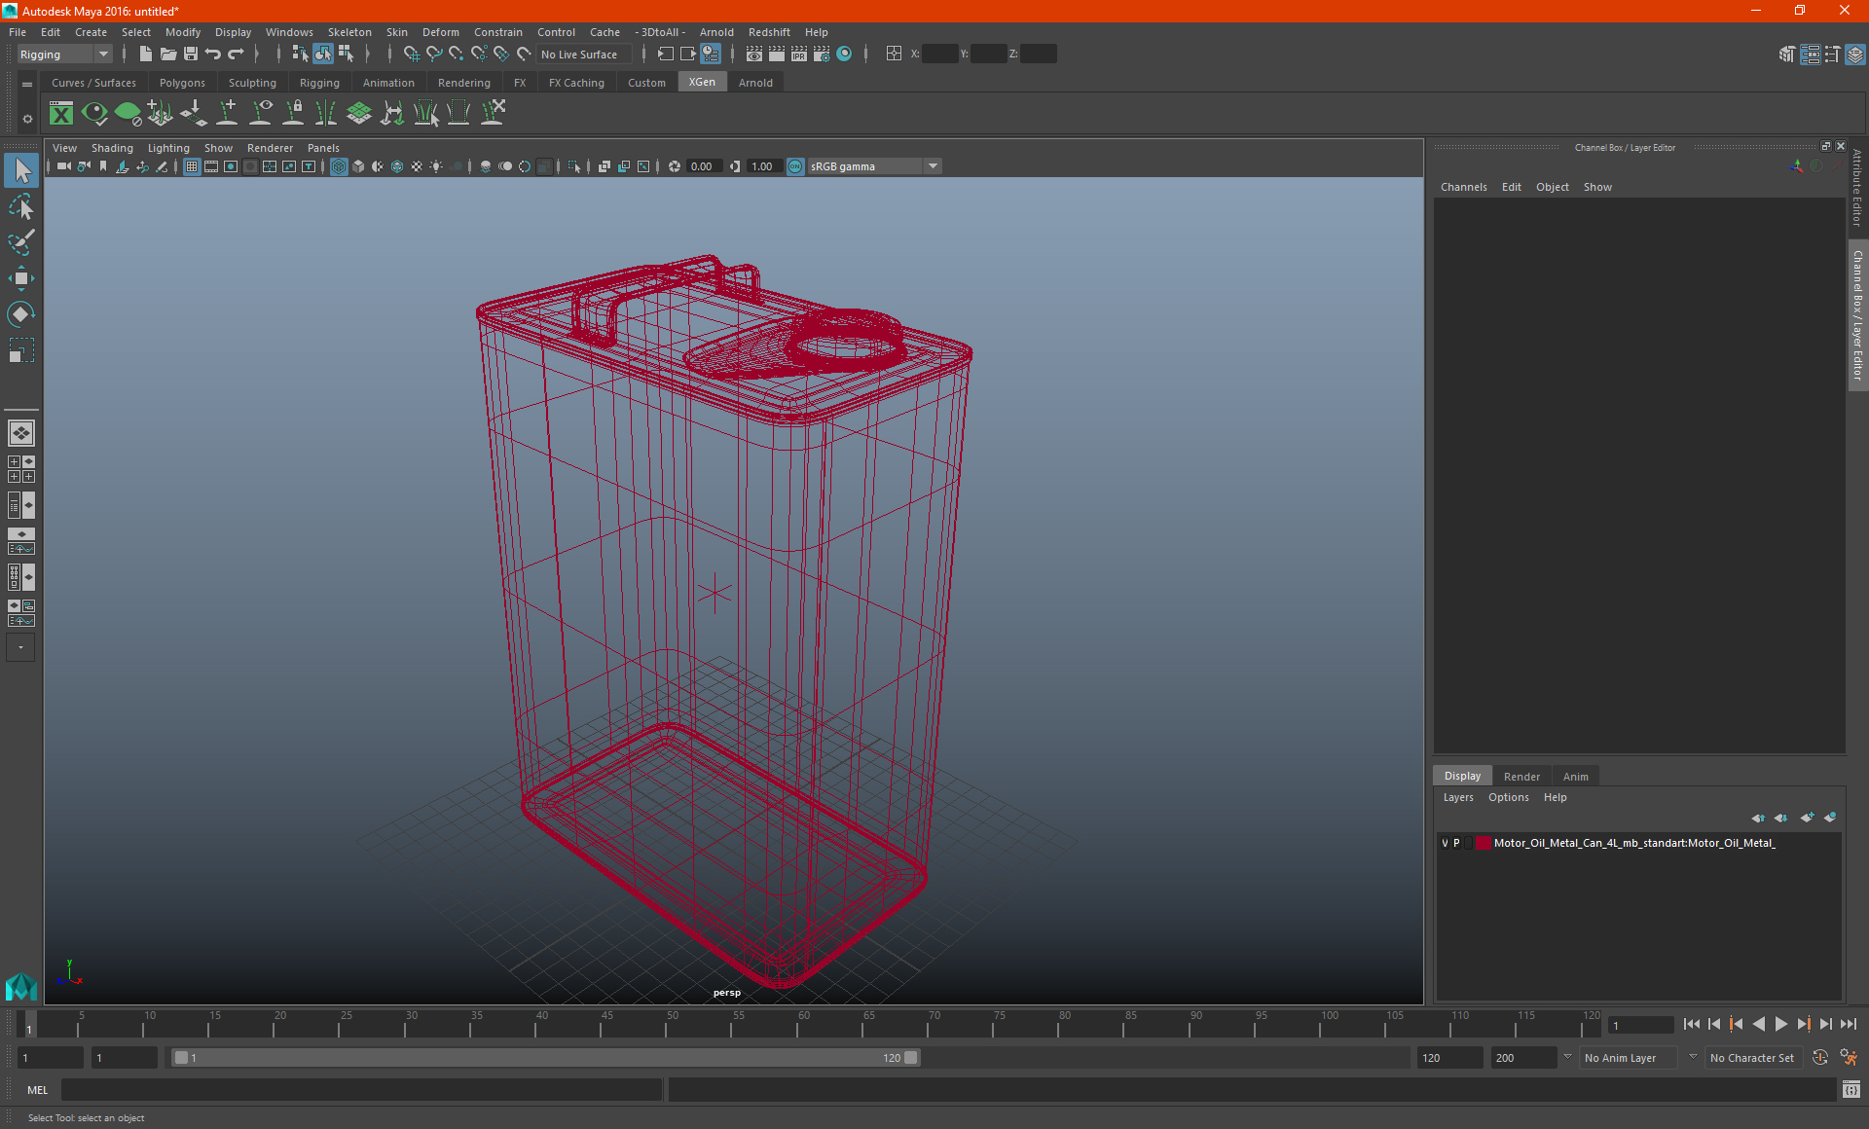Open the XGen tab menu
The width and height of the screenshot is (1869, 1129).
click(702, 83)
